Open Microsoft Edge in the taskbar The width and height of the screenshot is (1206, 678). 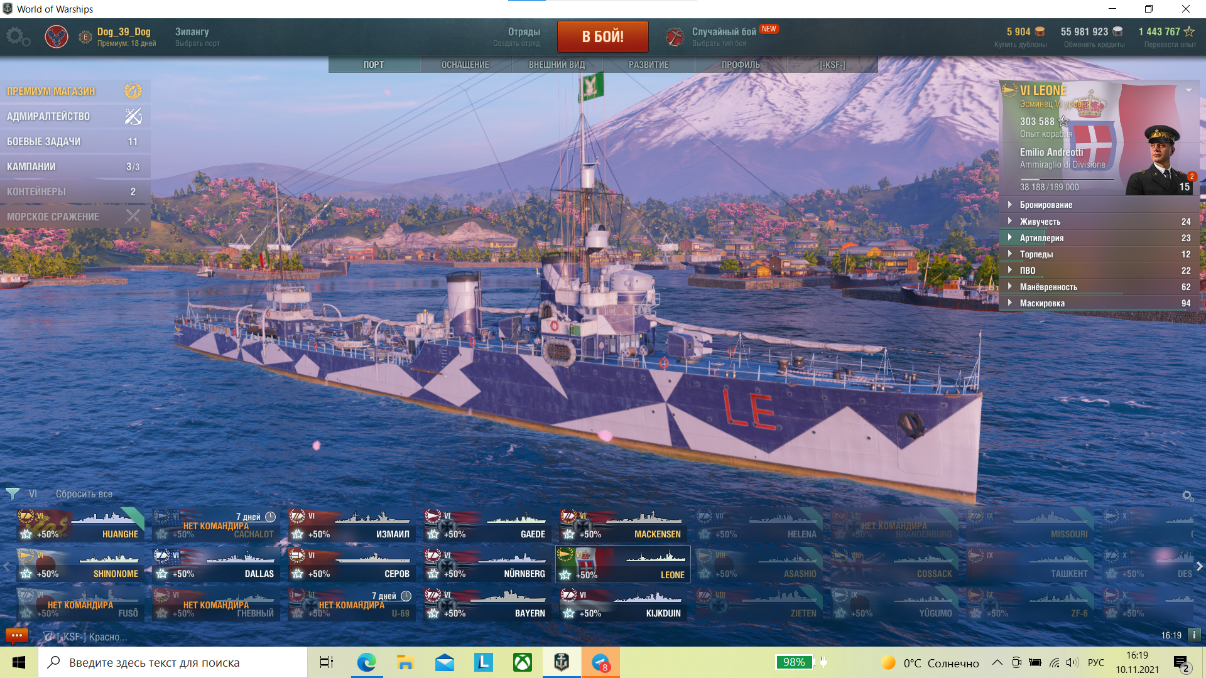click(366, 662)
